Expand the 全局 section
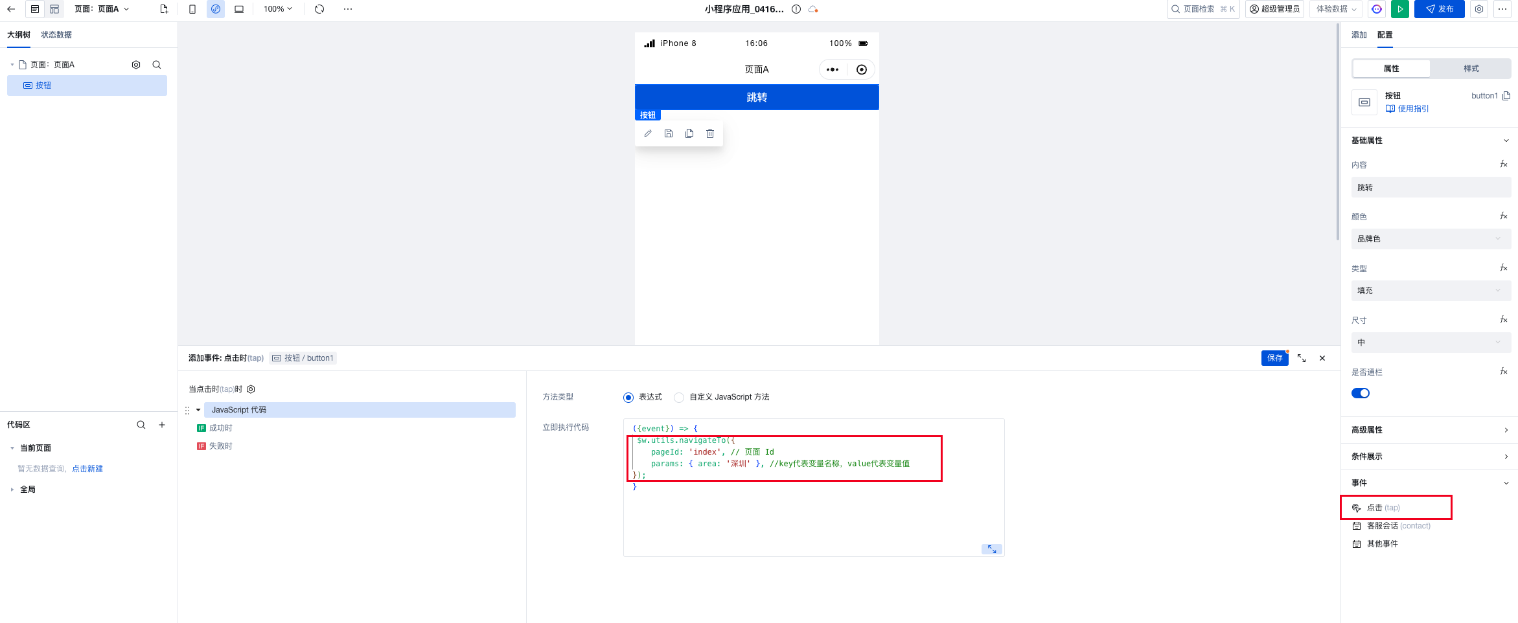 tap(12, 490)
